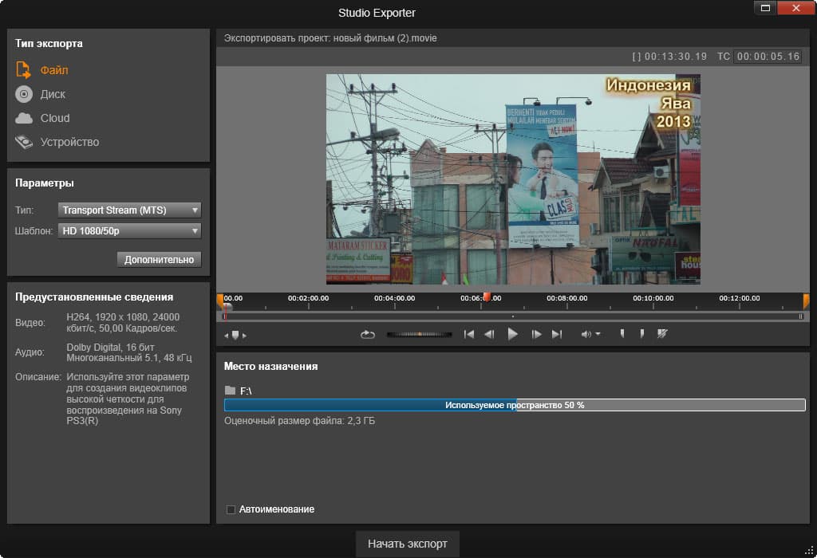Viewport: 817px width, 558px height.
Task: Click the shuttle speed slider
Action: (420, 335)
